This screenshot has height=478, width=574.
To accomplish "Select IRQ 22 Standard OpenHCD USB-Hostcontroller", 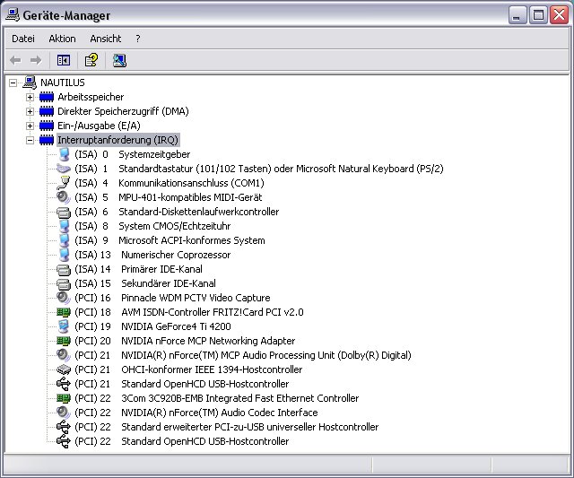I will [x=181, y=441].
